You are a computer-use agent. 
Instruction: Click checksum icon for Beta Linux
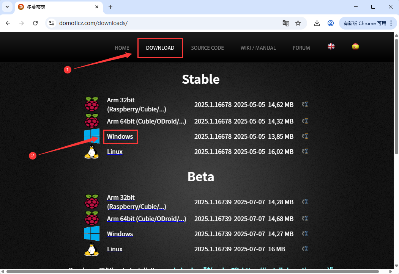click(x=305, y=249)
